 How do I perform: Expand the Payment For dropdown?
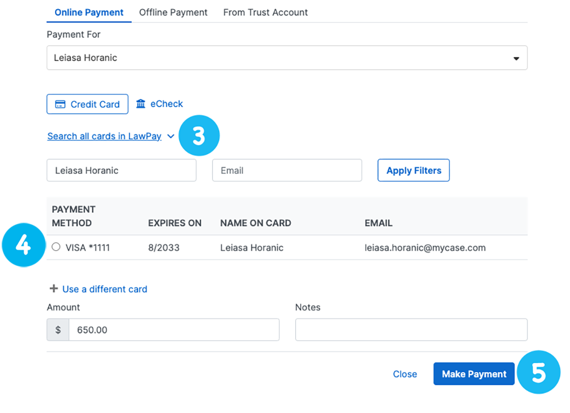517,57
